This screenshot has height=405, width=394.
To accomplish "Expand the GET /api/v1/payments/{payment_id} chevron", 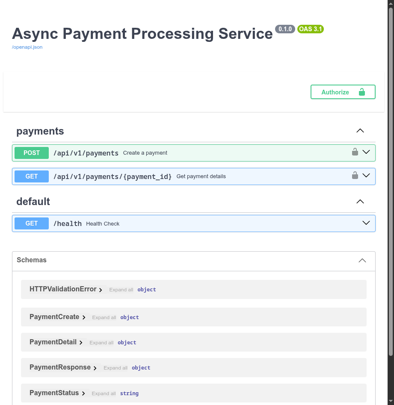I will (366, 176).
